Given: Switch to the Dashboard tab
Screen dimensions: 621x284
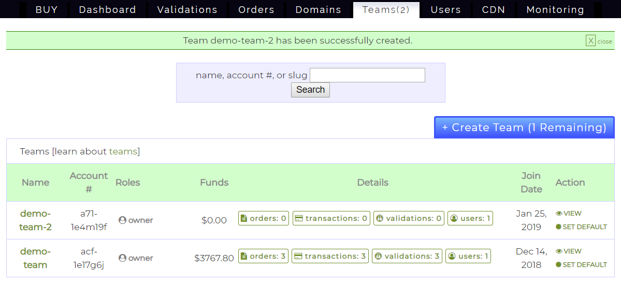Looking at the screenshot, I should coord(107,10).
